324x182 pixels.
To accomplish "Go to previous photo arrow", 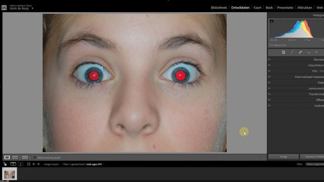I will [x=34, y=164].
